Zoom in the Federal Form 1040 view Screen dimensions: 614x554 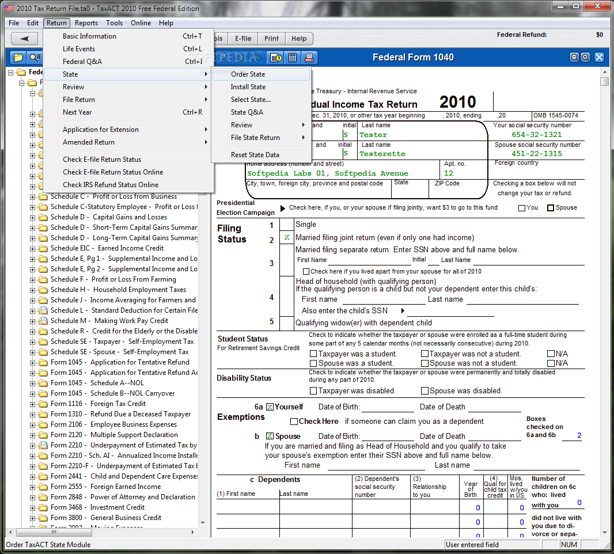[x=585, y=58]
